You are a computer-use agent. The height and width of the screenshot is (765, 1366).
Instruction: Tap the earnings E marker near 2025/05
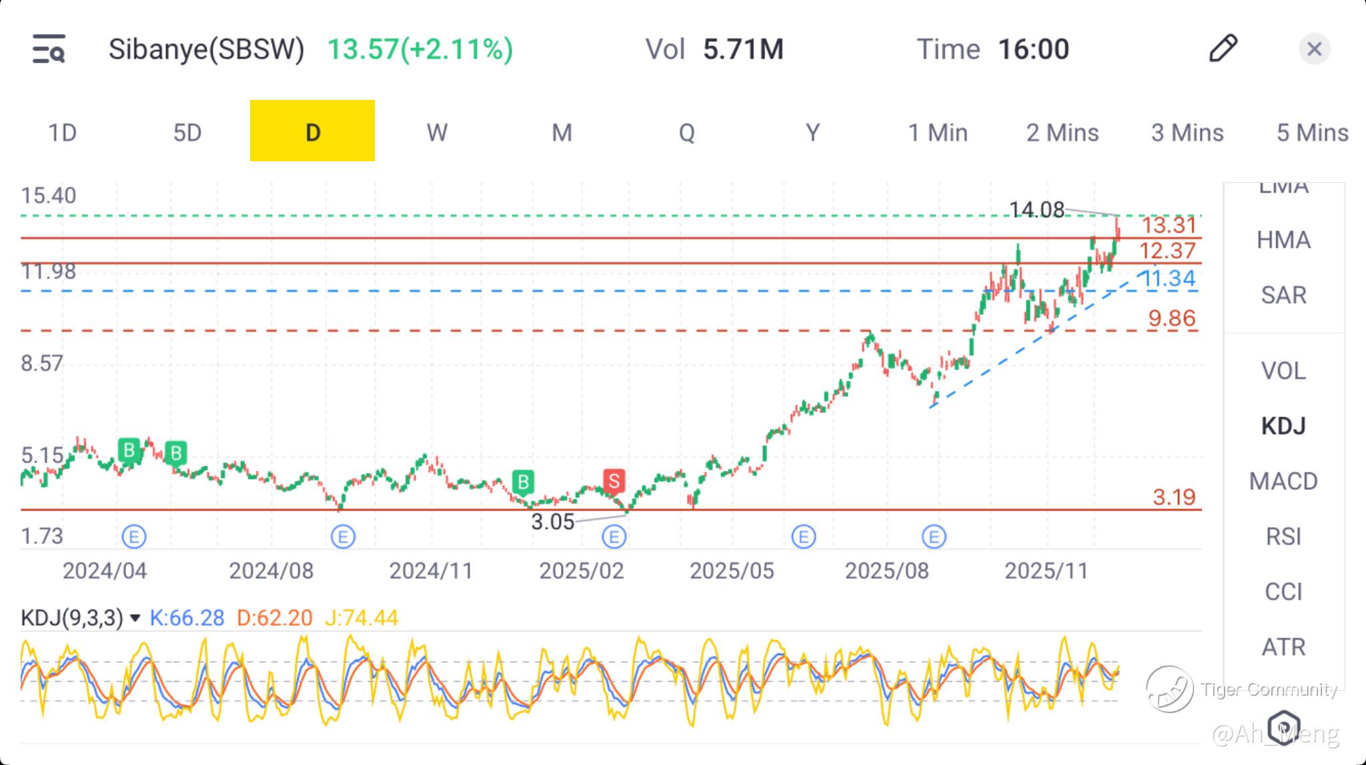(x=803, y=536)
